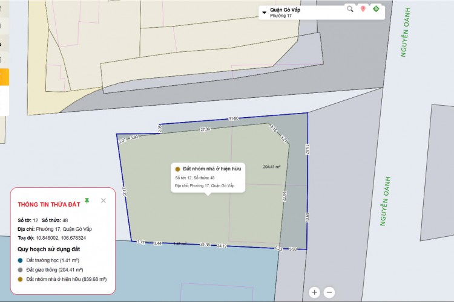Pin the parcel info panel
The width and height of the screenshot is (454, 302).
(87, 201)
